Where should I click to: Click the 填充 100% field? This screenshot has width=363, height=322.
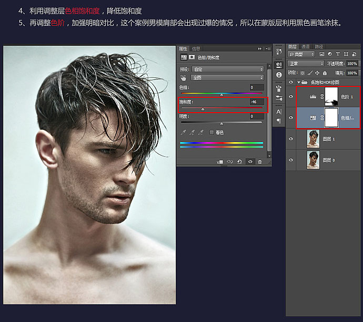click(352, 73)
